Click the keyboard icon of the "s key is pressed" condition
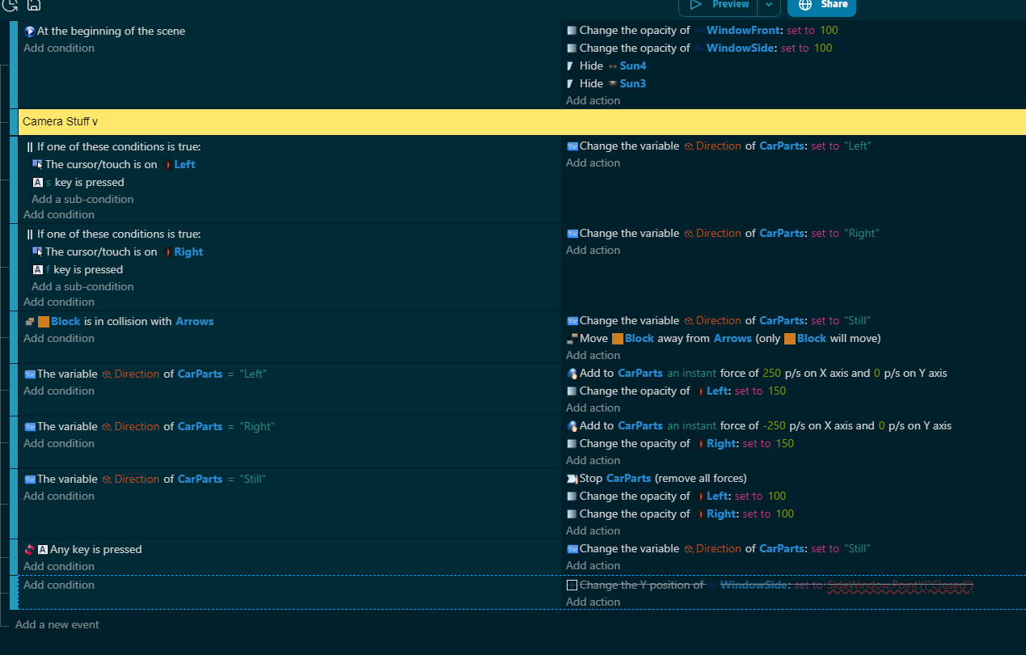The width and height of the screenshot is (1026, 655). (x=37, y=183)
